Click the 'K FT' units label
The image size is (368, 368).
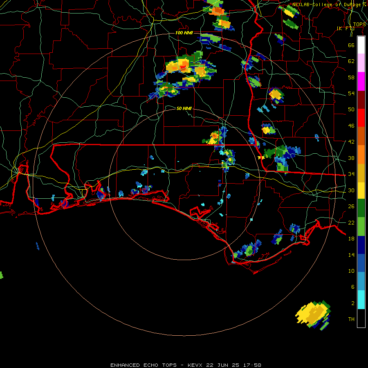click(x=346, y=29)
